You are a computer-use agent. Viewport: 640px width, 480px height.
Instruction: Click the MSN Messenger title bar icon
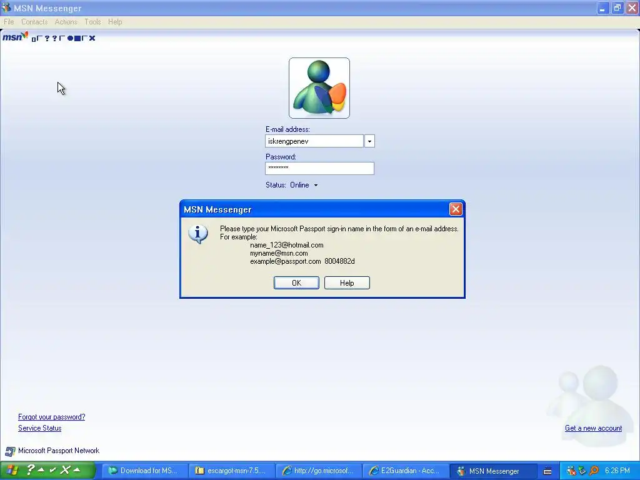click(x=6, y=7)
